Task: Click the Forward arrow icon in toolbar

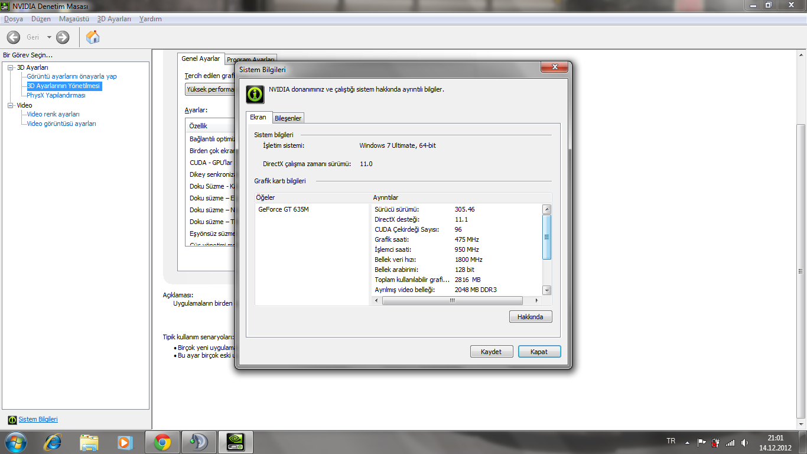Action: tap(63, 37)
